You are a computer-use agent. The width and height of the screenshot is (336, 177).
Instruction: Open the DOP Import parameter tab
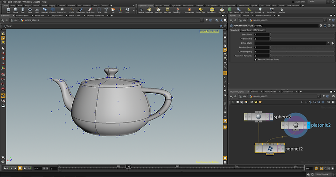point(259,30)
